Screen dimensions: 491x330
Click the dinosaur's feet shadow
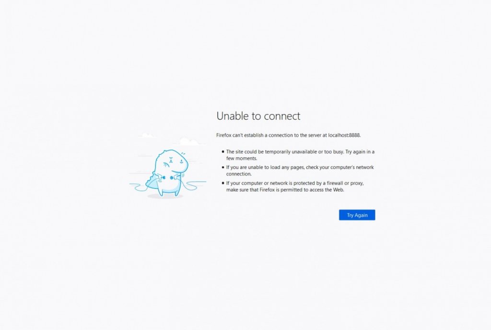(x=165, y=196)
